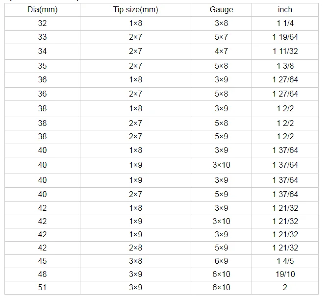Screen dimensions: 329x300
Task: Click the 48 diameter cell
Action: (42, 275)
